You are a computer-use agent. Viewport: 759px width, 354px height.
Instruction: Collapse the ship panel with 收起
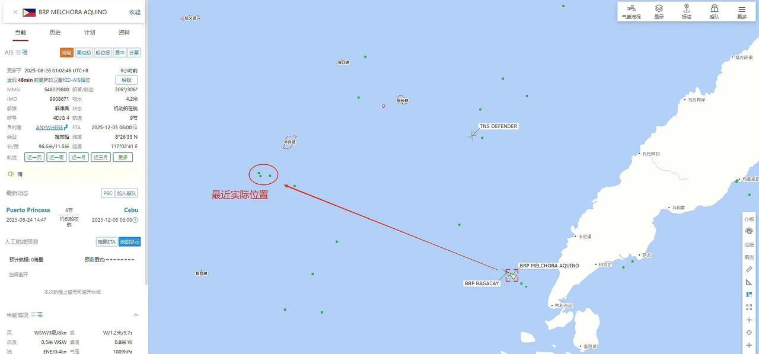point(135,12)
